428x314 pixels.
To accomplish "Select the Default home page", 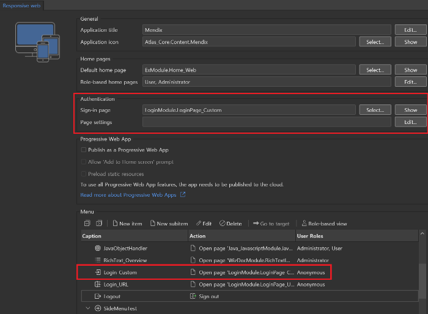I will tap(375, 70).
